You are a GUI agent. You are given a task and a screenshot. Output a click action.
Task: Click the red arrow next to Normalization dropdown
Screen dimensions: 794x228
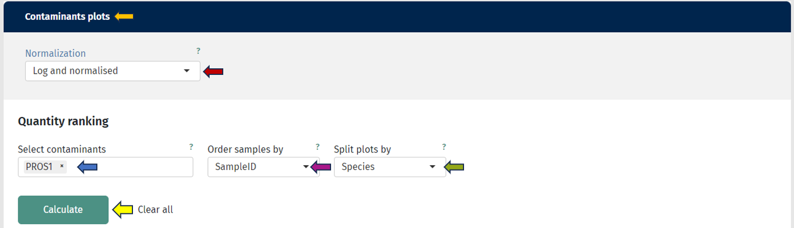click(x=213, y=71)
